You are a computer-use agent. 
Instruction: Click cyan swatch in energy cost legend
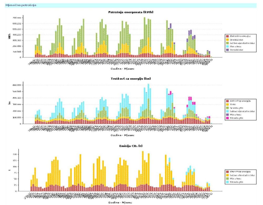(x=228, y=111)
